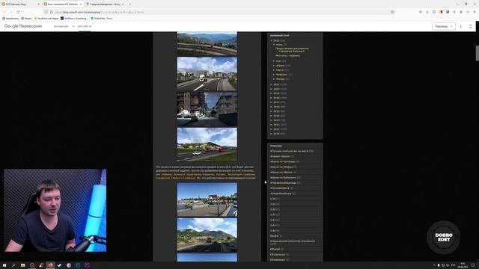Reload the current browser page
The image size is (479, 269).
tap(18, 12)
